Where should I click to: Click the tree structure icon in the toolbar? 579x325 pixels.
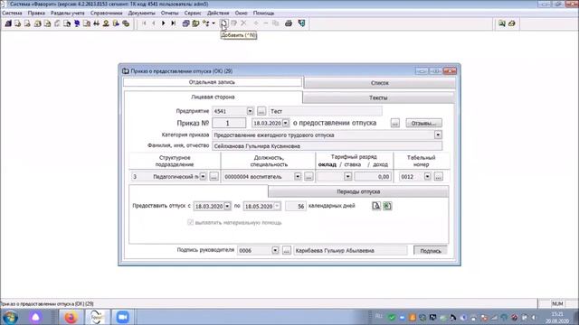tap(205, 23)
